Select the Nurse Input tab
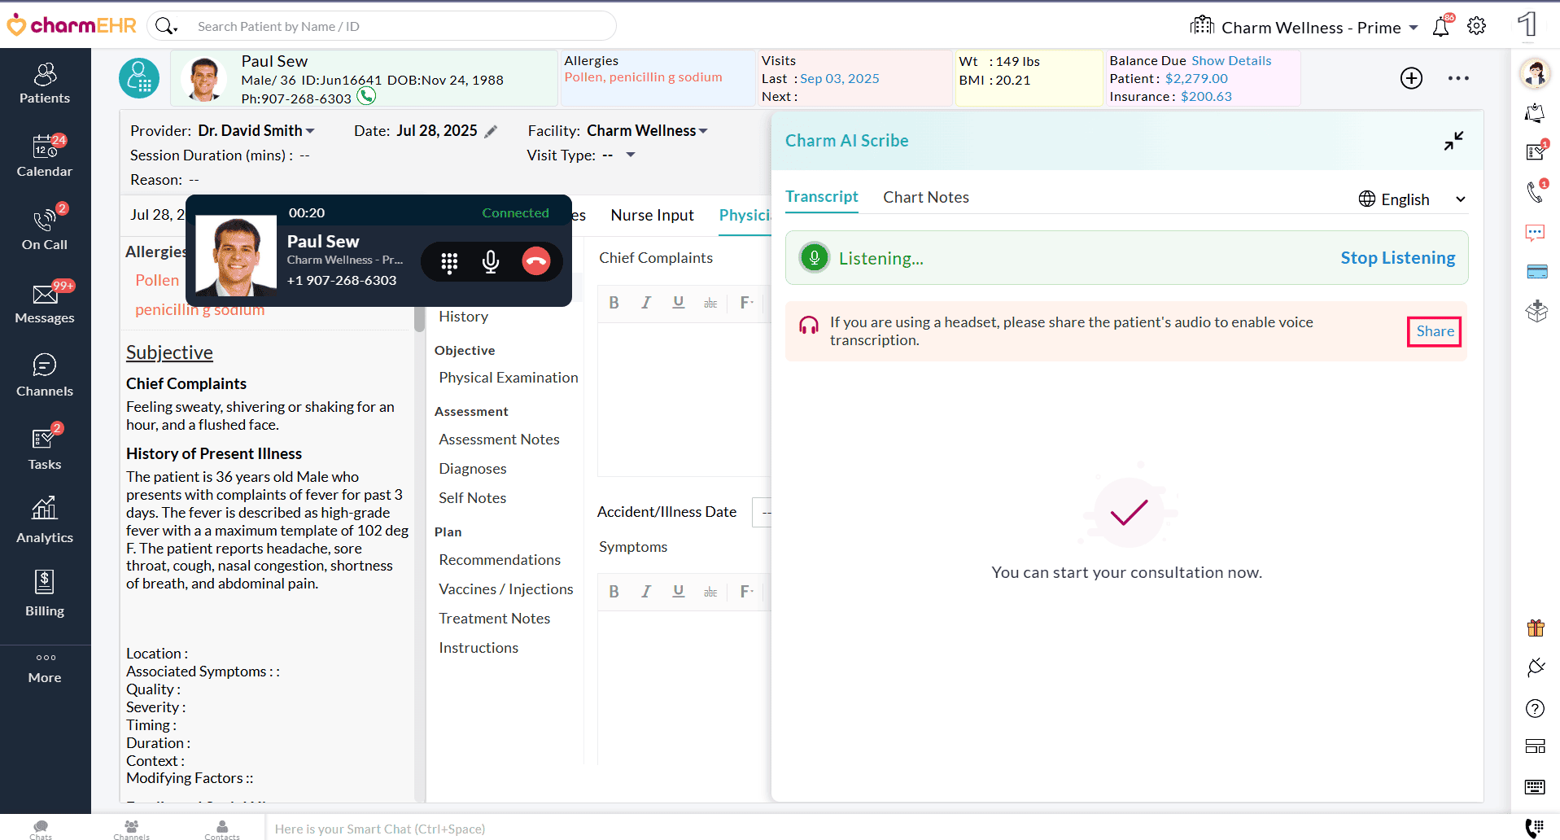The height and width of the screenshot is (840, 1560). [x=652, y=215]
